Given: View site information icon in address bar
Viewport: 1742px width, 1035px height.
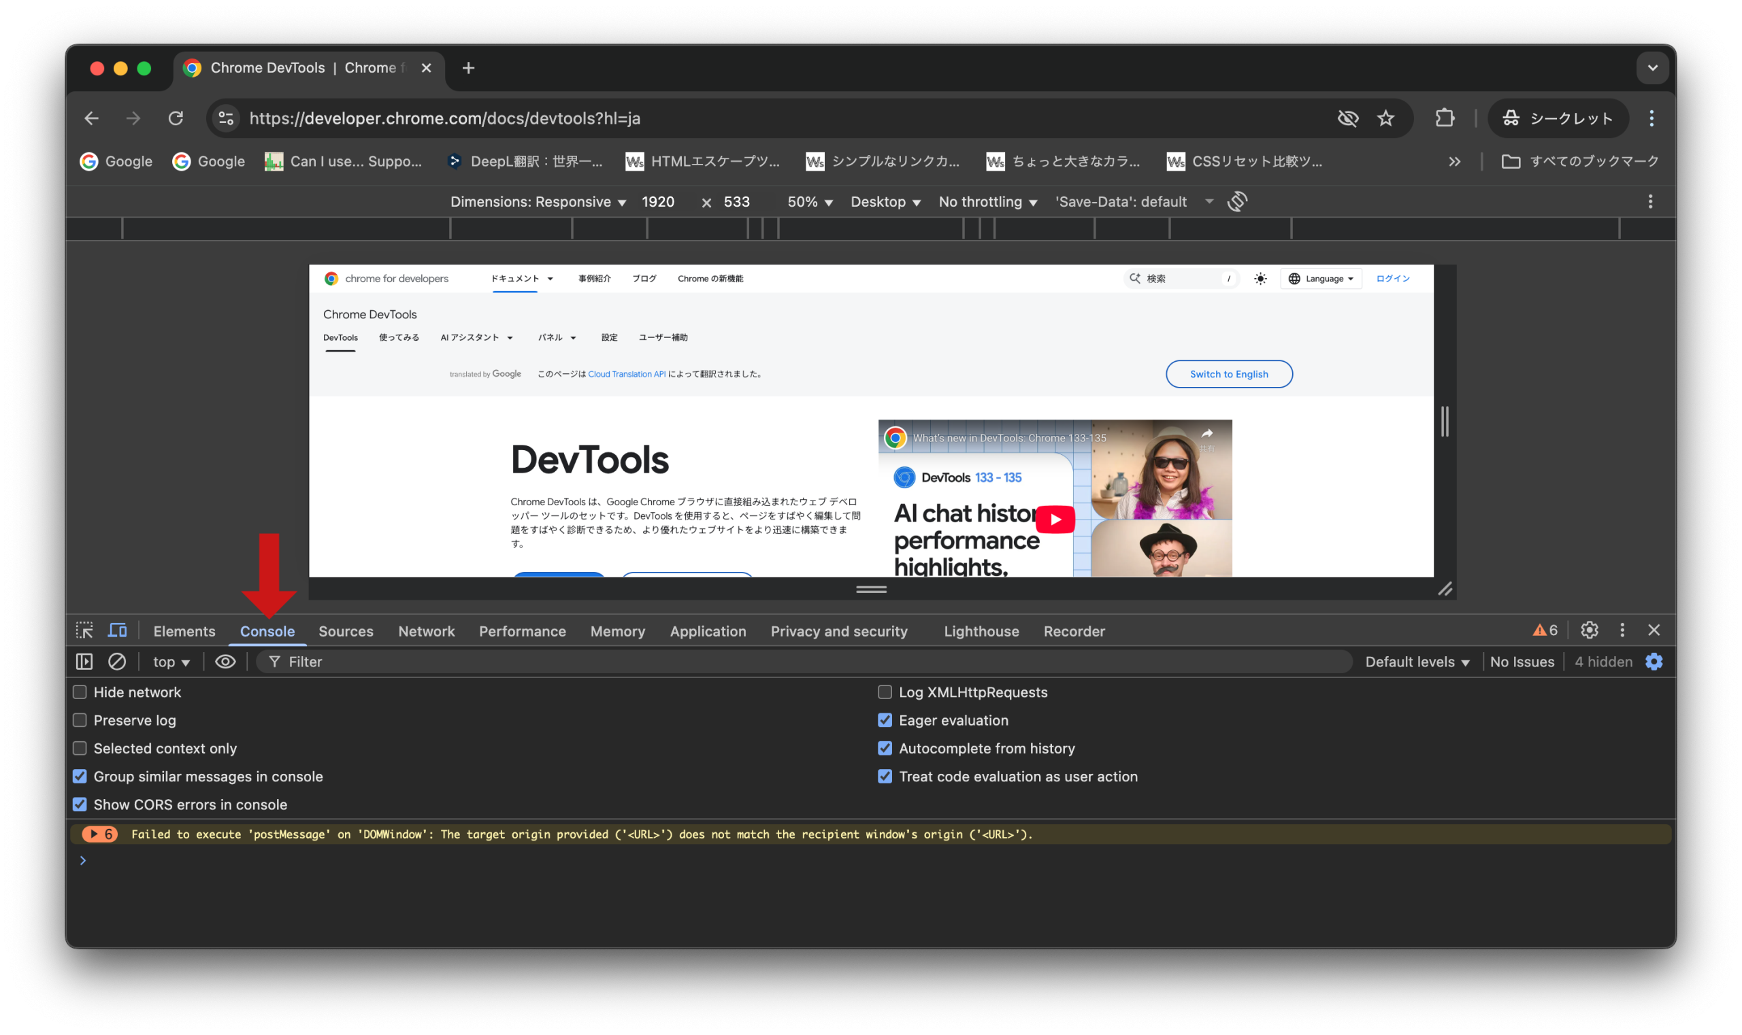Looking at the screenshot, I should click(x=225, y=118).
